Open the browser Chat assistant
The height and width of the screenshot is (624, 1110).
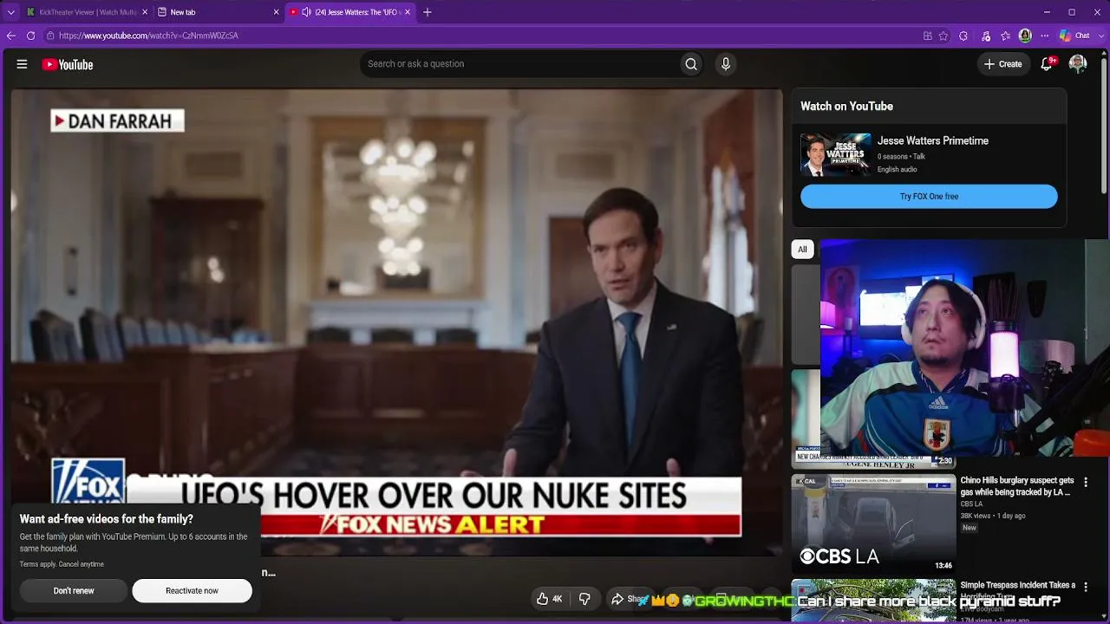pyautogui.click(x=1074, y=36)
